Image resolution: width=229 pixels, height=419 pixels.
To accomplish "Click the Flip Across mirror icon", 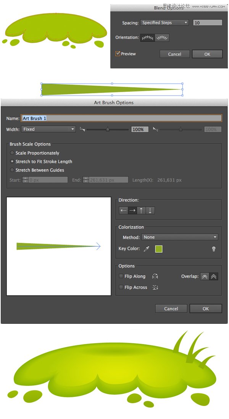I will coord(155,287).
